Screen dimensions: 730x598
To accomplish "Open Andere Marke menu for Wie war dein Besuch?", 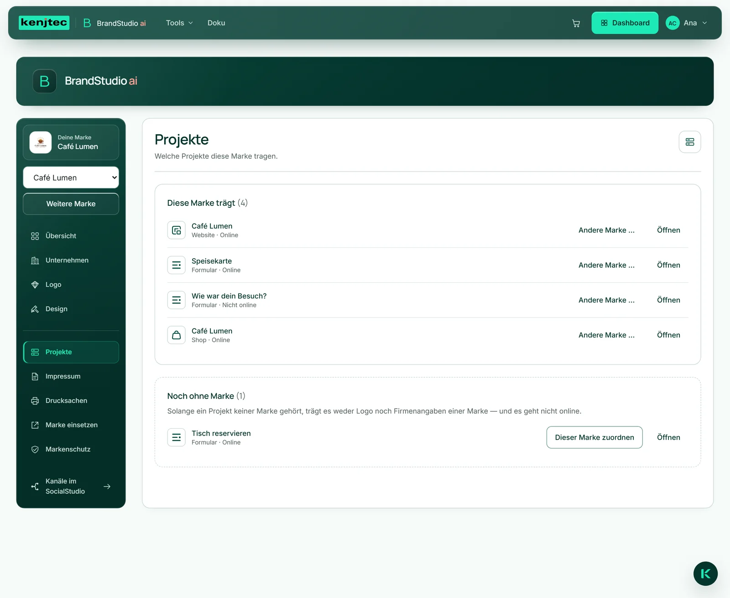I will click(x=606, y=300).
